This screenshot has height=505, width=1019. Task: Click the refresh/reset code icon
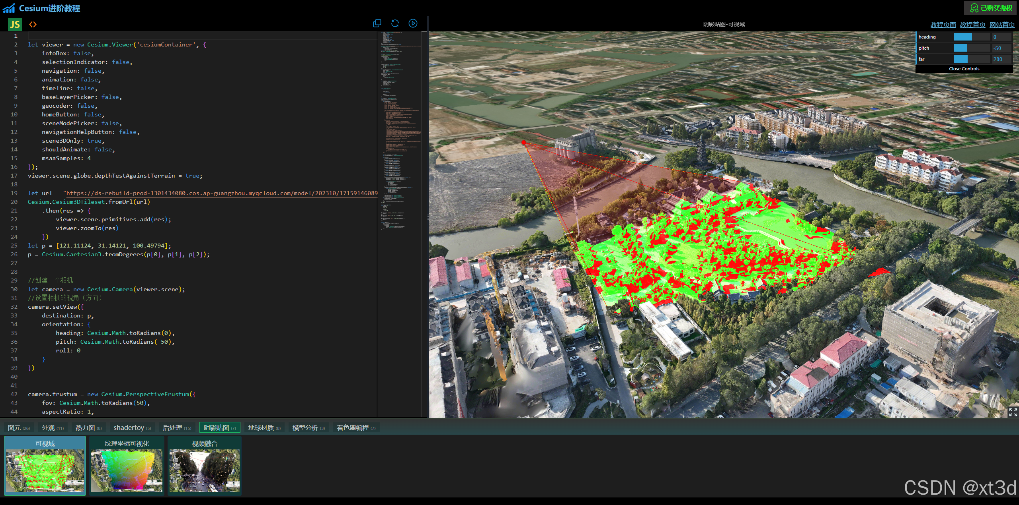[395, 23]
